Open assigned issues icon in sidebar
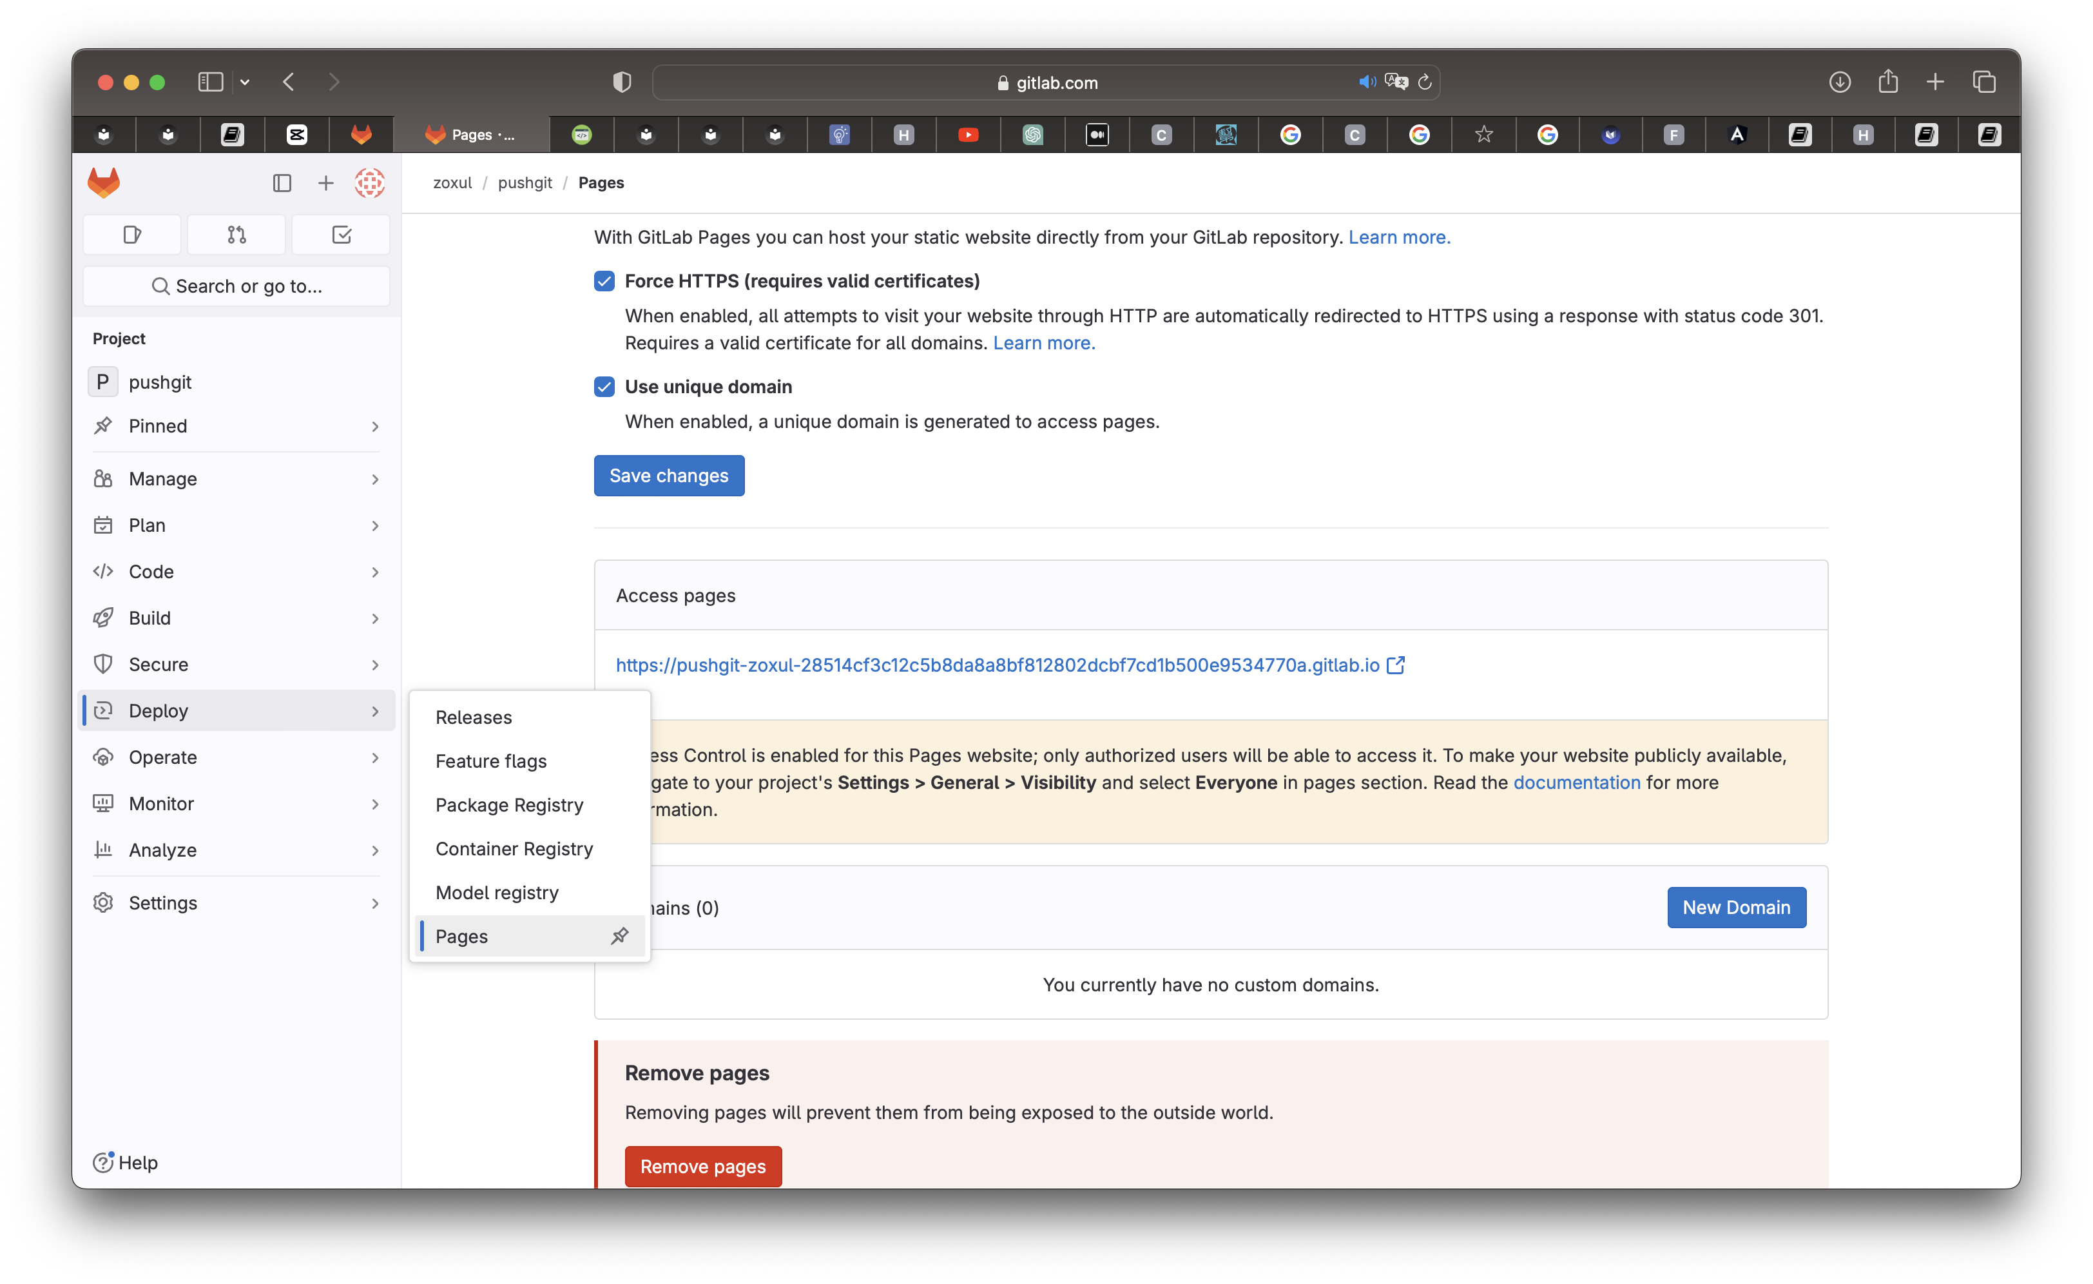The width and height of the screenshot is (2093, 1284). (131, 235)
